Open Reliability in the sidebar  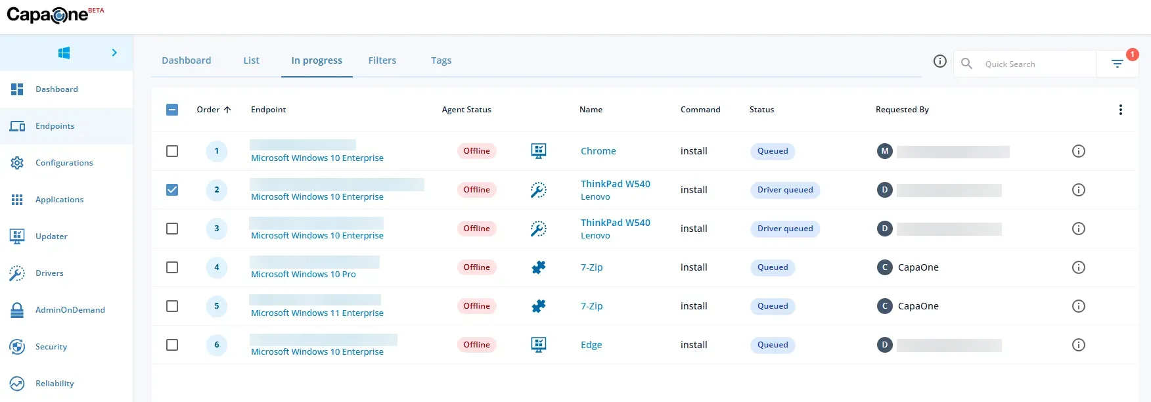tap(66, 384)
